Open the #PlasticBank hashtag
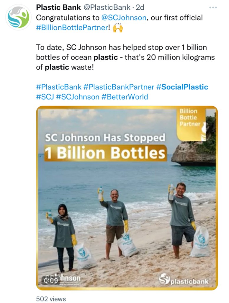229x303 pixels. click(58, 87)
